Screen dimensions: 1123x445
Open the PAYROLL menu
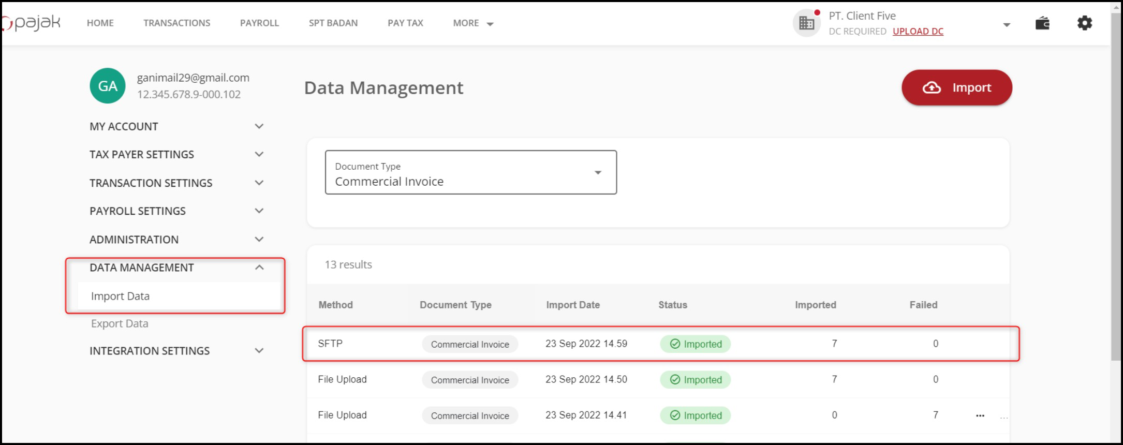pos(259,23)
